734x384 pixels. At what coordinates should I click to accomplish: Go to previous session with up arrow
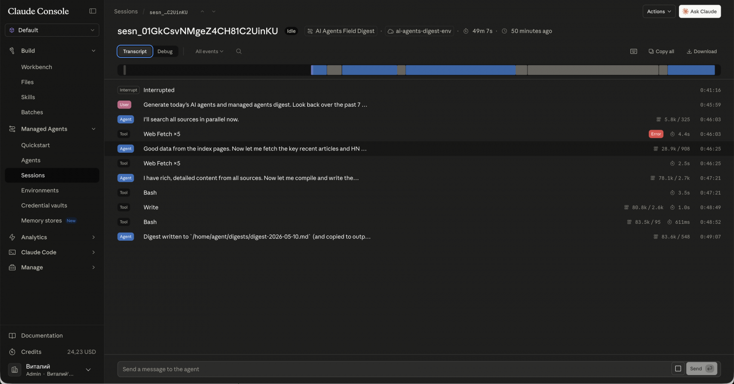click(x=202, y=12)
